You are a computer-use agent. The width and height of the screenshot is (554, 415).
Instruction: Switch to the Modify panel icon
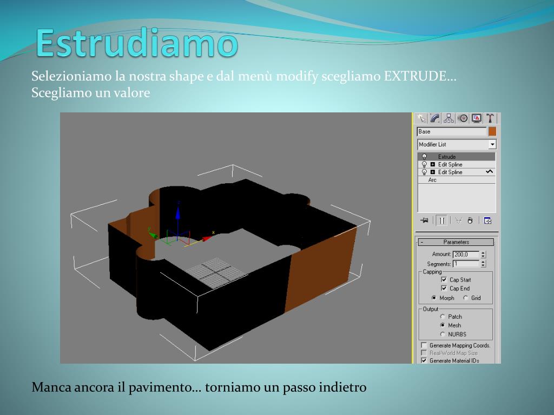[435, 118]
